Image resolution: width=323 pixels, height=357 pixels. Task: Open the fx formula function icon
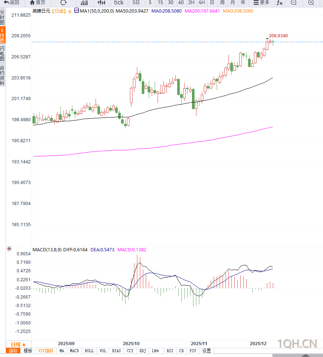point(279,3)
